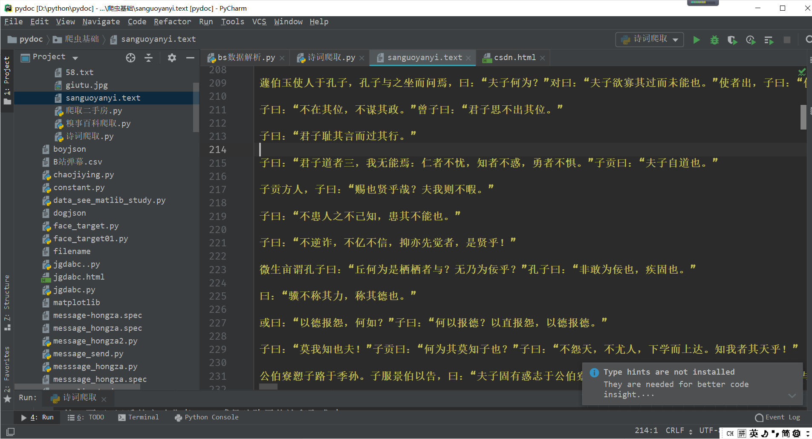Open the File menu

point(14,22)
